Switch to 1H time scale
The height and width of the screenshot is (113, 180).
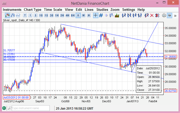(57, 16)
